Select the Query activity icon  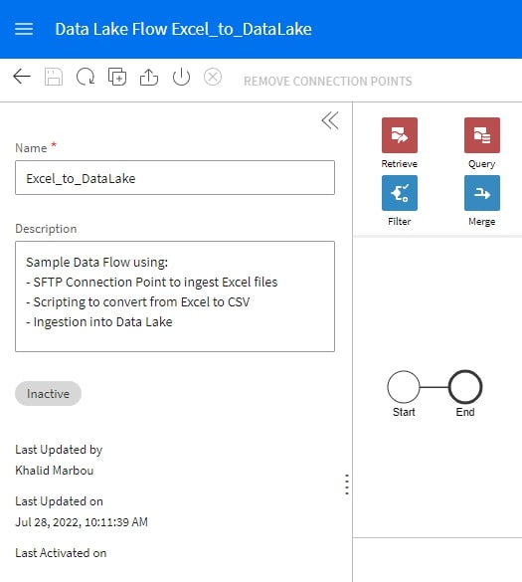click(x=481, y=135)
